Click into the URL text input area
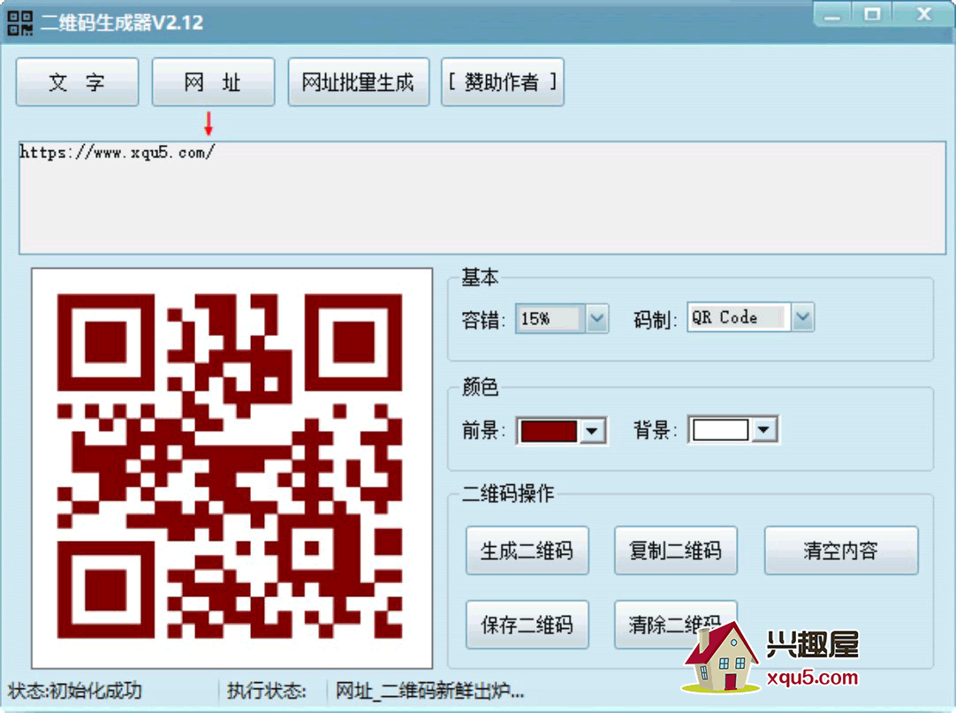The height and width of the screenshot is (713, 956). tap(482, 198)
